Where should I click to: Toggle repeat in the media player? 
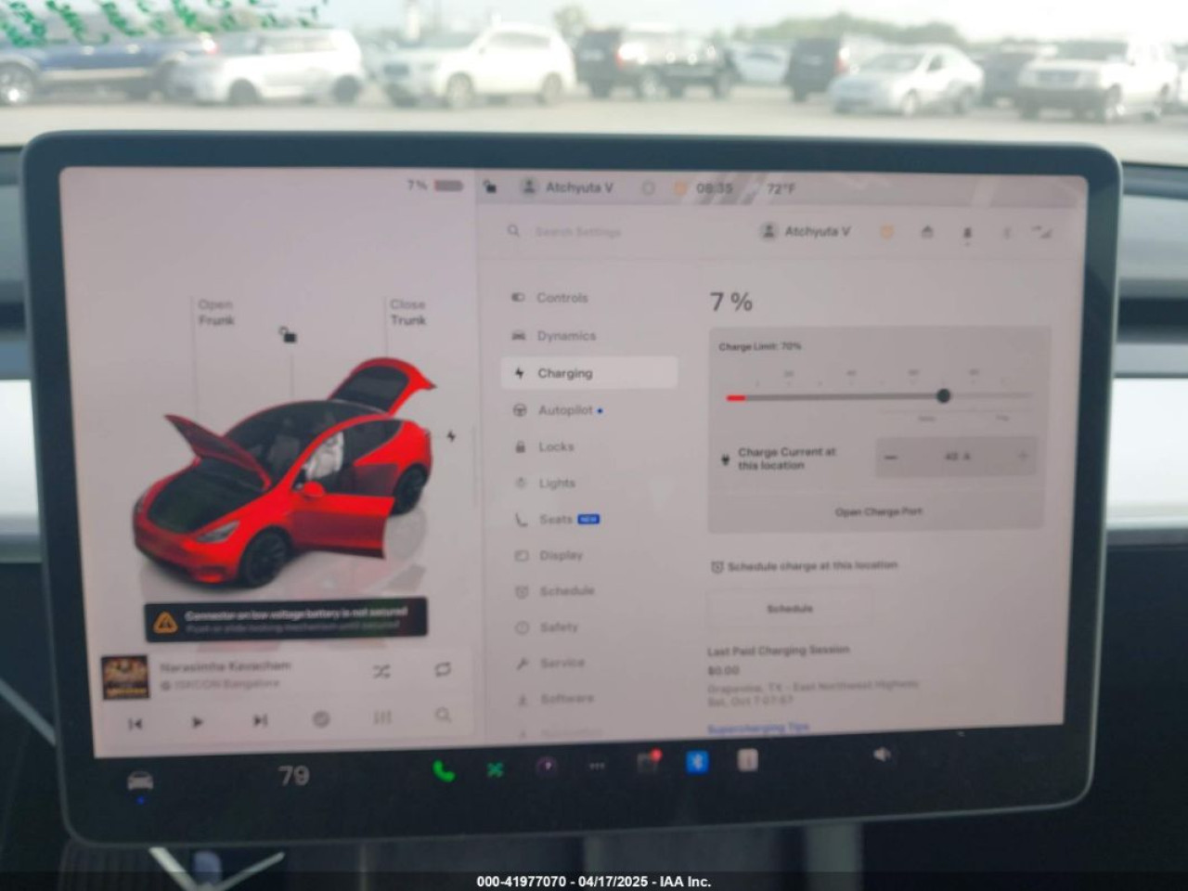[443, 669]
